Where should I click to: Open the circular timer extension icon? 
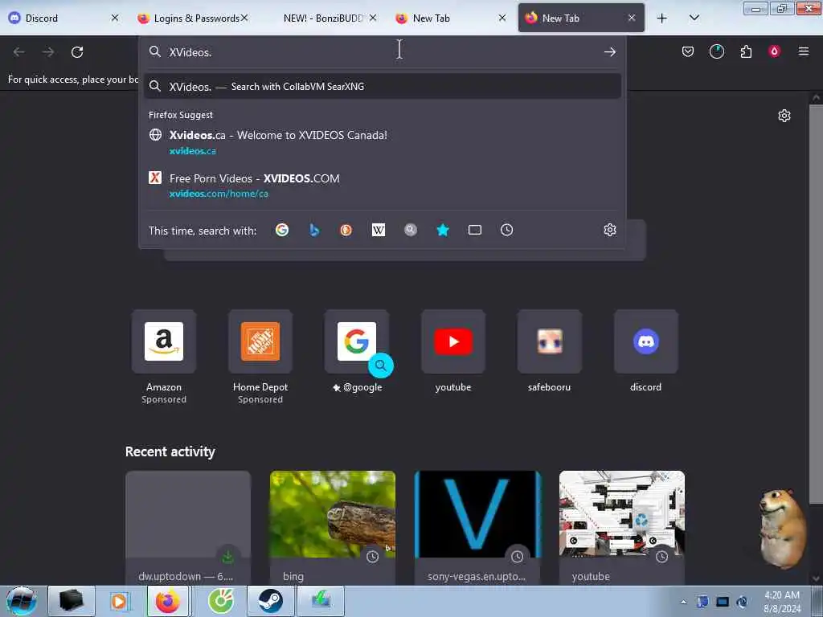pyautogui.click(x=716, y=51)
